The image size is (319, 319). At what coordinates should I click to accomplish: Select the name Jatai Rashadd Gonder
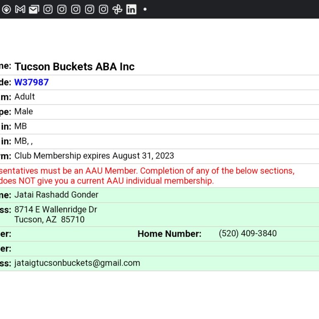[x=56, y=195]
